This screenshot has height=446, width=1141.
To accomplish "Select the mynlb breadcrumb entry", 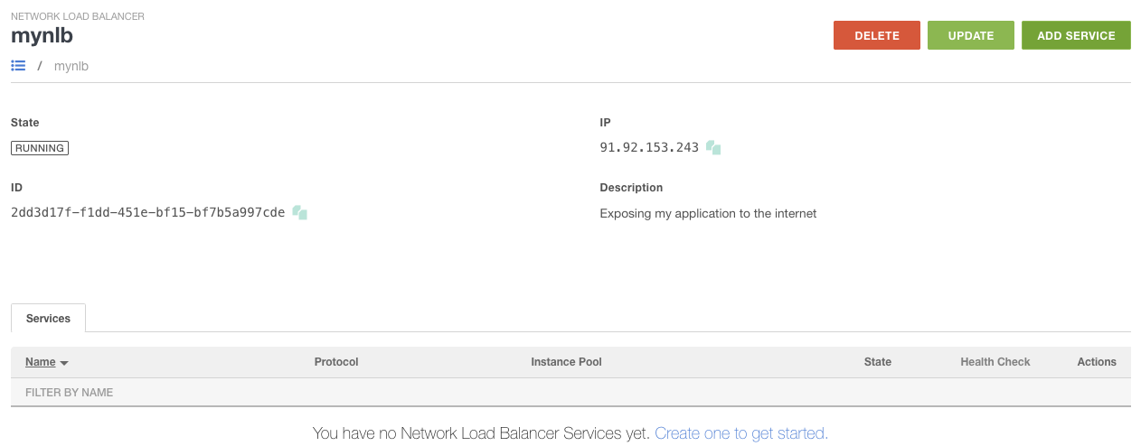I will pos(71,66).
